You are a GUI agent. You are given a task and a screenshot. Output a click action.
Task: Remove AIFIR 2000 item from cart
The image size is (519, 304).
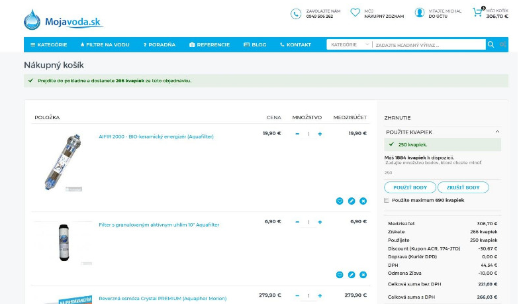363,201
